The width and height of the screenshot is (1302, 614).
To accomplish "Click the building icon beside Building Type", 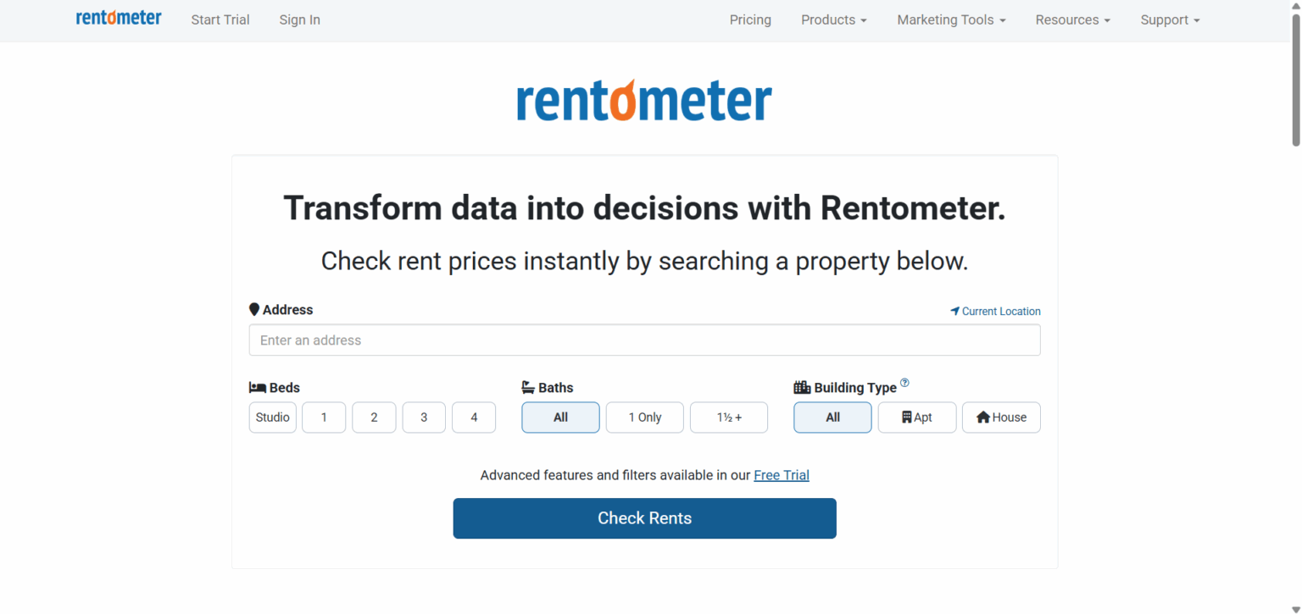I will pyautogui.click(x=801, y=387).
